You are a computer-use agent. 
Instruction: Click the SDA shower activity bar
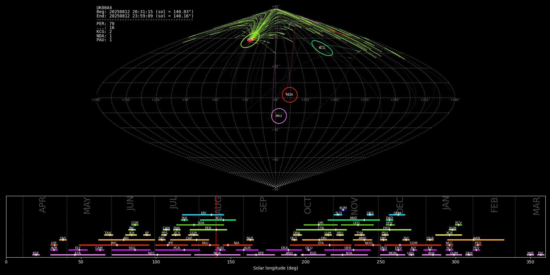click(200, 225)
